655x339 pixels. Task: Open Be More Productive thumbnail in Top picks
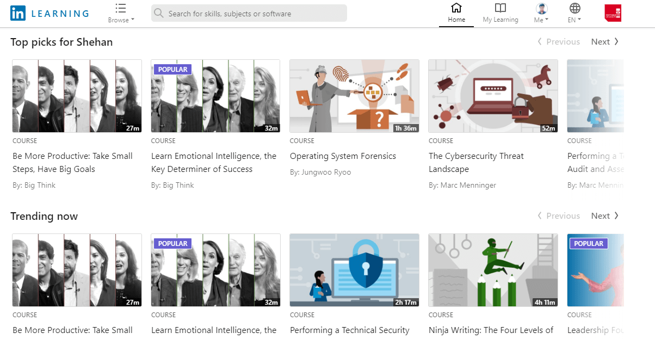(x=77, y=96)
